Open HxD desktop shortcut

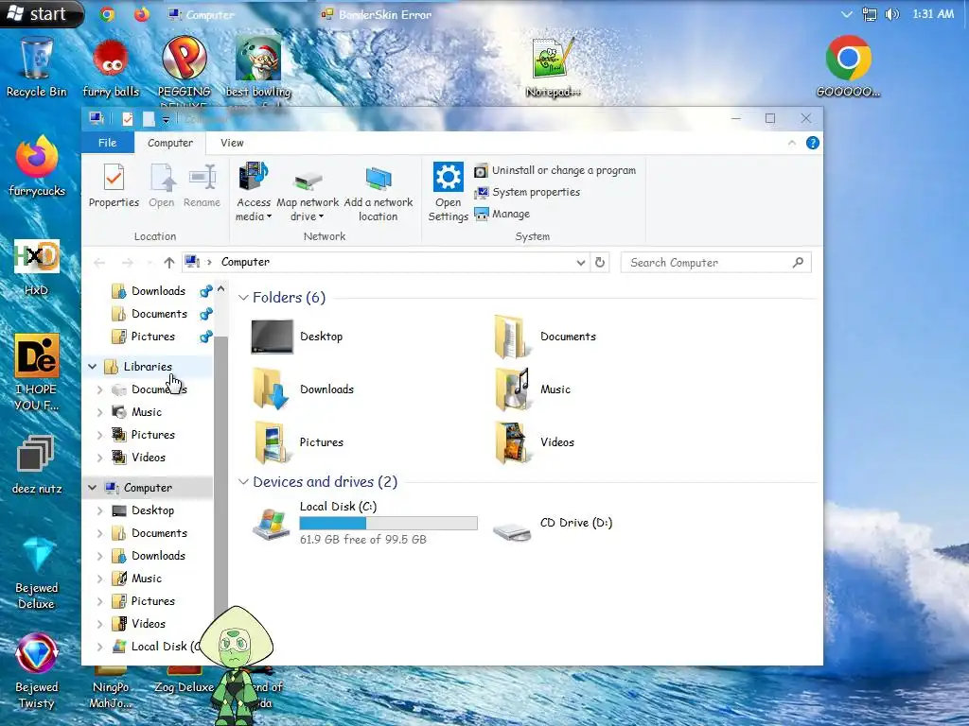pos(37,268)
